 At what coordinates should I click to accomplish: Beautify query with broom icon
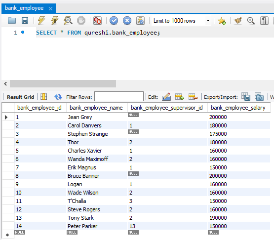click(x=238, y=21)
